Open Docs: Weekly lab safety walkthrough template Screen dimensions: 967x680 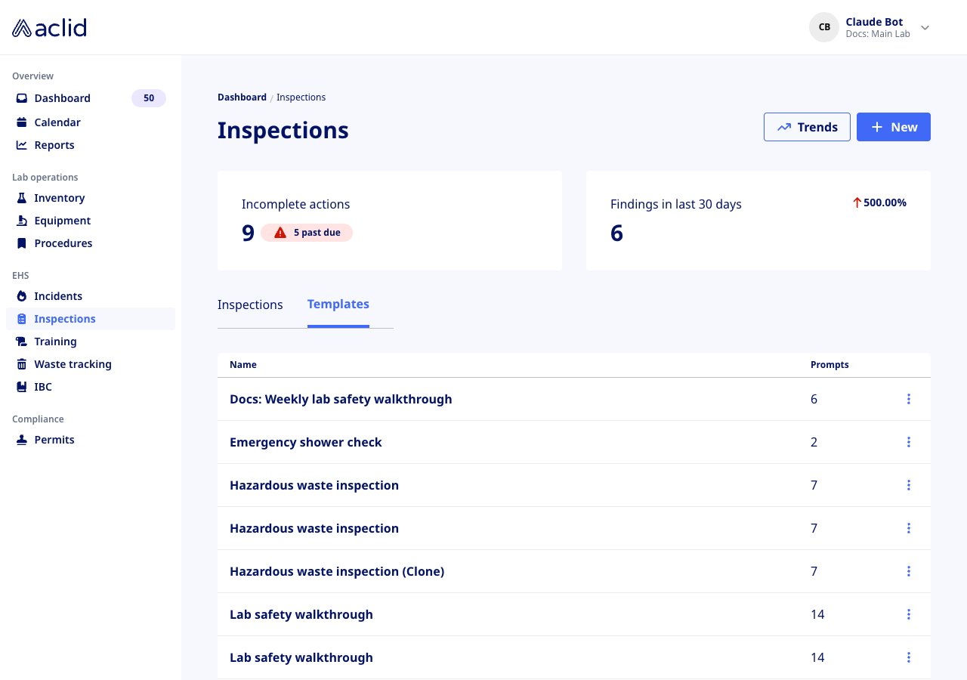(x=341, y=399)
